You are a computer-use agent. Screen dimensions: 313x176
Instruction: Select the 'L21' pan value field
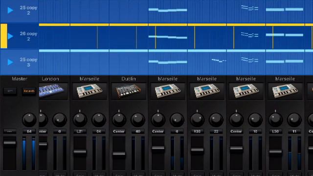click(x=80, y=132)
